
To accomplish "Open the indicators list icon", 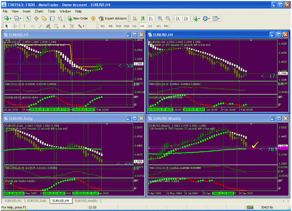I will 195,18.
